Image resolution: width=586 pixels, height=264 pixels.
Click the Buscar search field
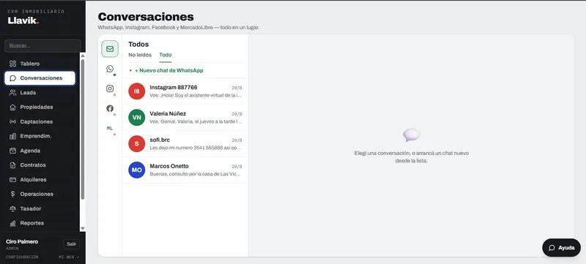[x=42, y=46]
